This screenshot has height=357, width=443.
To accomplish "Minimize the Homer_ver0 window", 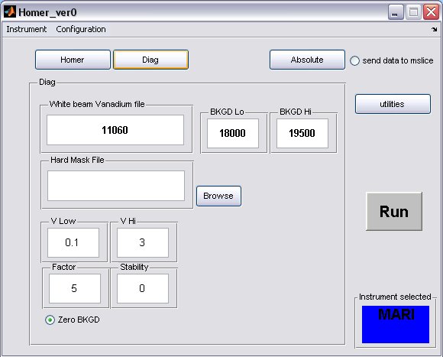I will coord(396,12).
